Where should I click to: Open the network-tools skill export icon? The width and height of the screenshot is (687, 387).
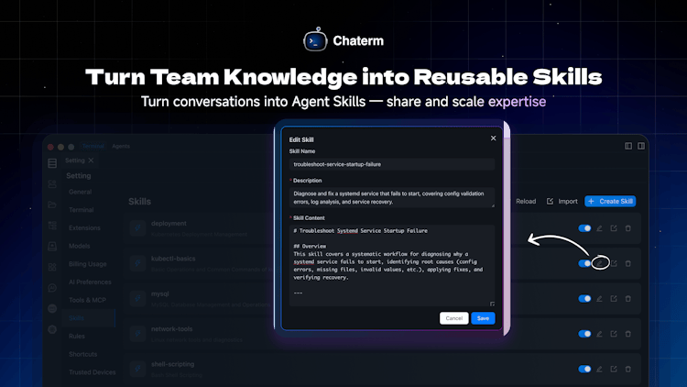615,334
